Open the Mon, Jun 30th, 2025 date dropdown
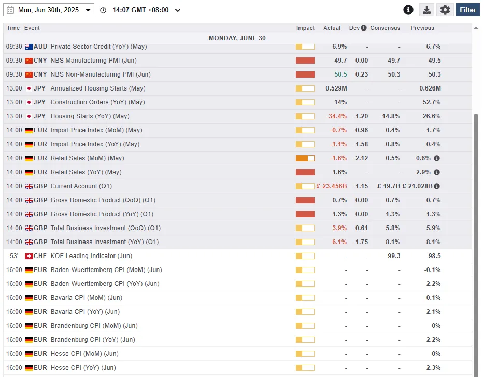The image size is (484, 377). (x=49, y=10)
